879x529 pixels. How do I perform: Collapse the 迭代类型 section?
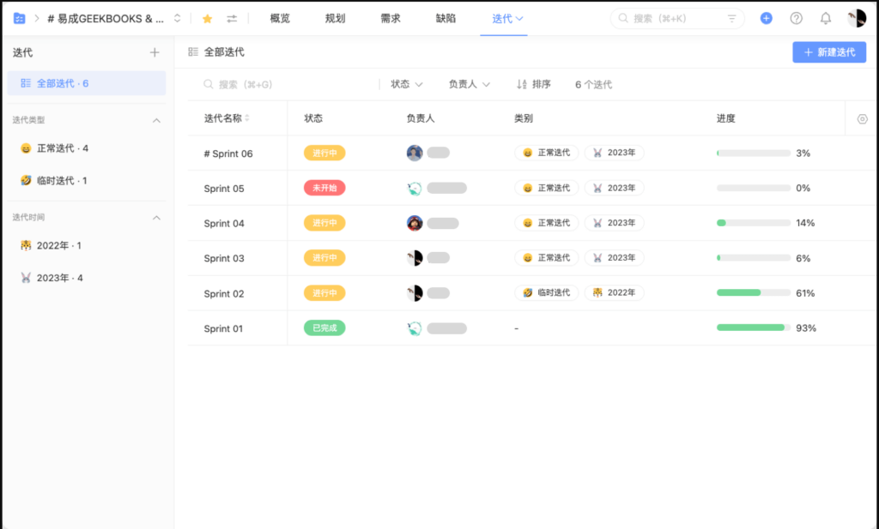(156, 120)
